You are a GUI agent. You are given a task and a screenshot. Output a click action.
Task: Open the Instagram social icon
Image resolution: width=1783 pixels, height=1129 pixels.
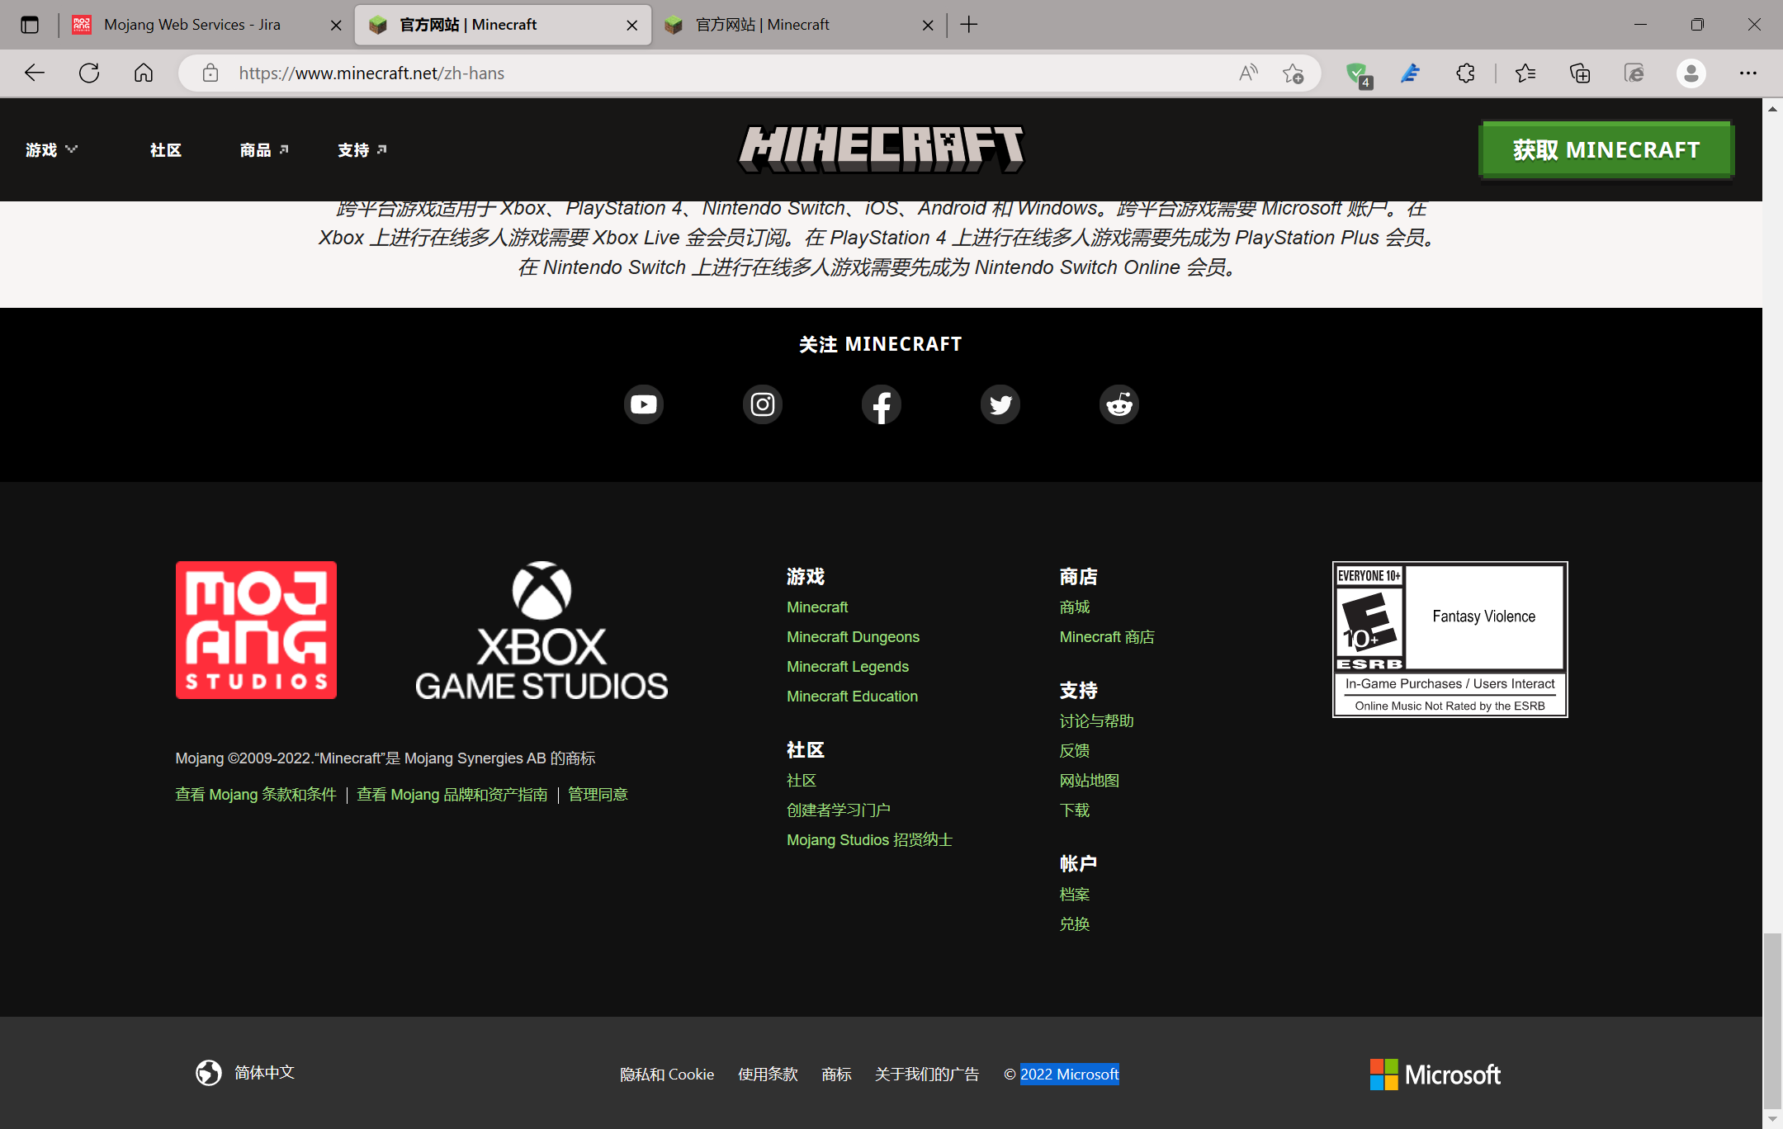[x=762, y=404]
